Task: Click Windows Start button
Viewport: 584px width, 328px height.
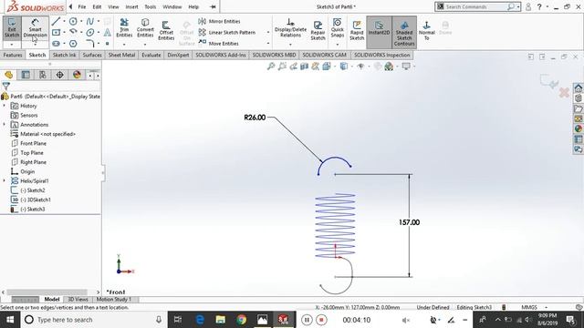Action: tap(10, 320)
